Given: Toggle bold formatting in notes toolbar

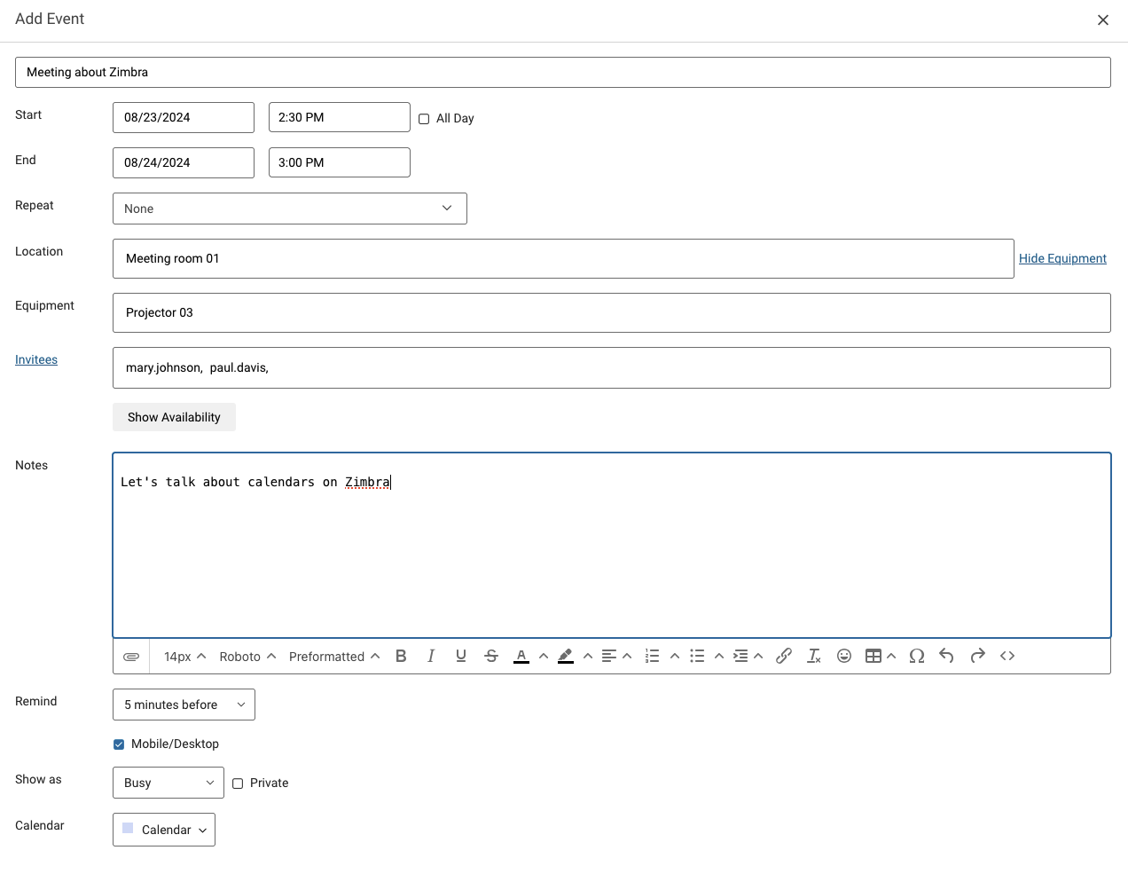Looking at the screenshot, I should click(401, 656).
